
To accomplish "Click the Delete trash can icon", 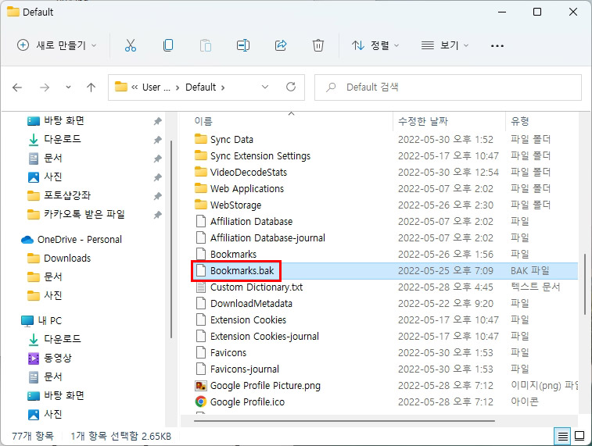I will coord(318,45).
